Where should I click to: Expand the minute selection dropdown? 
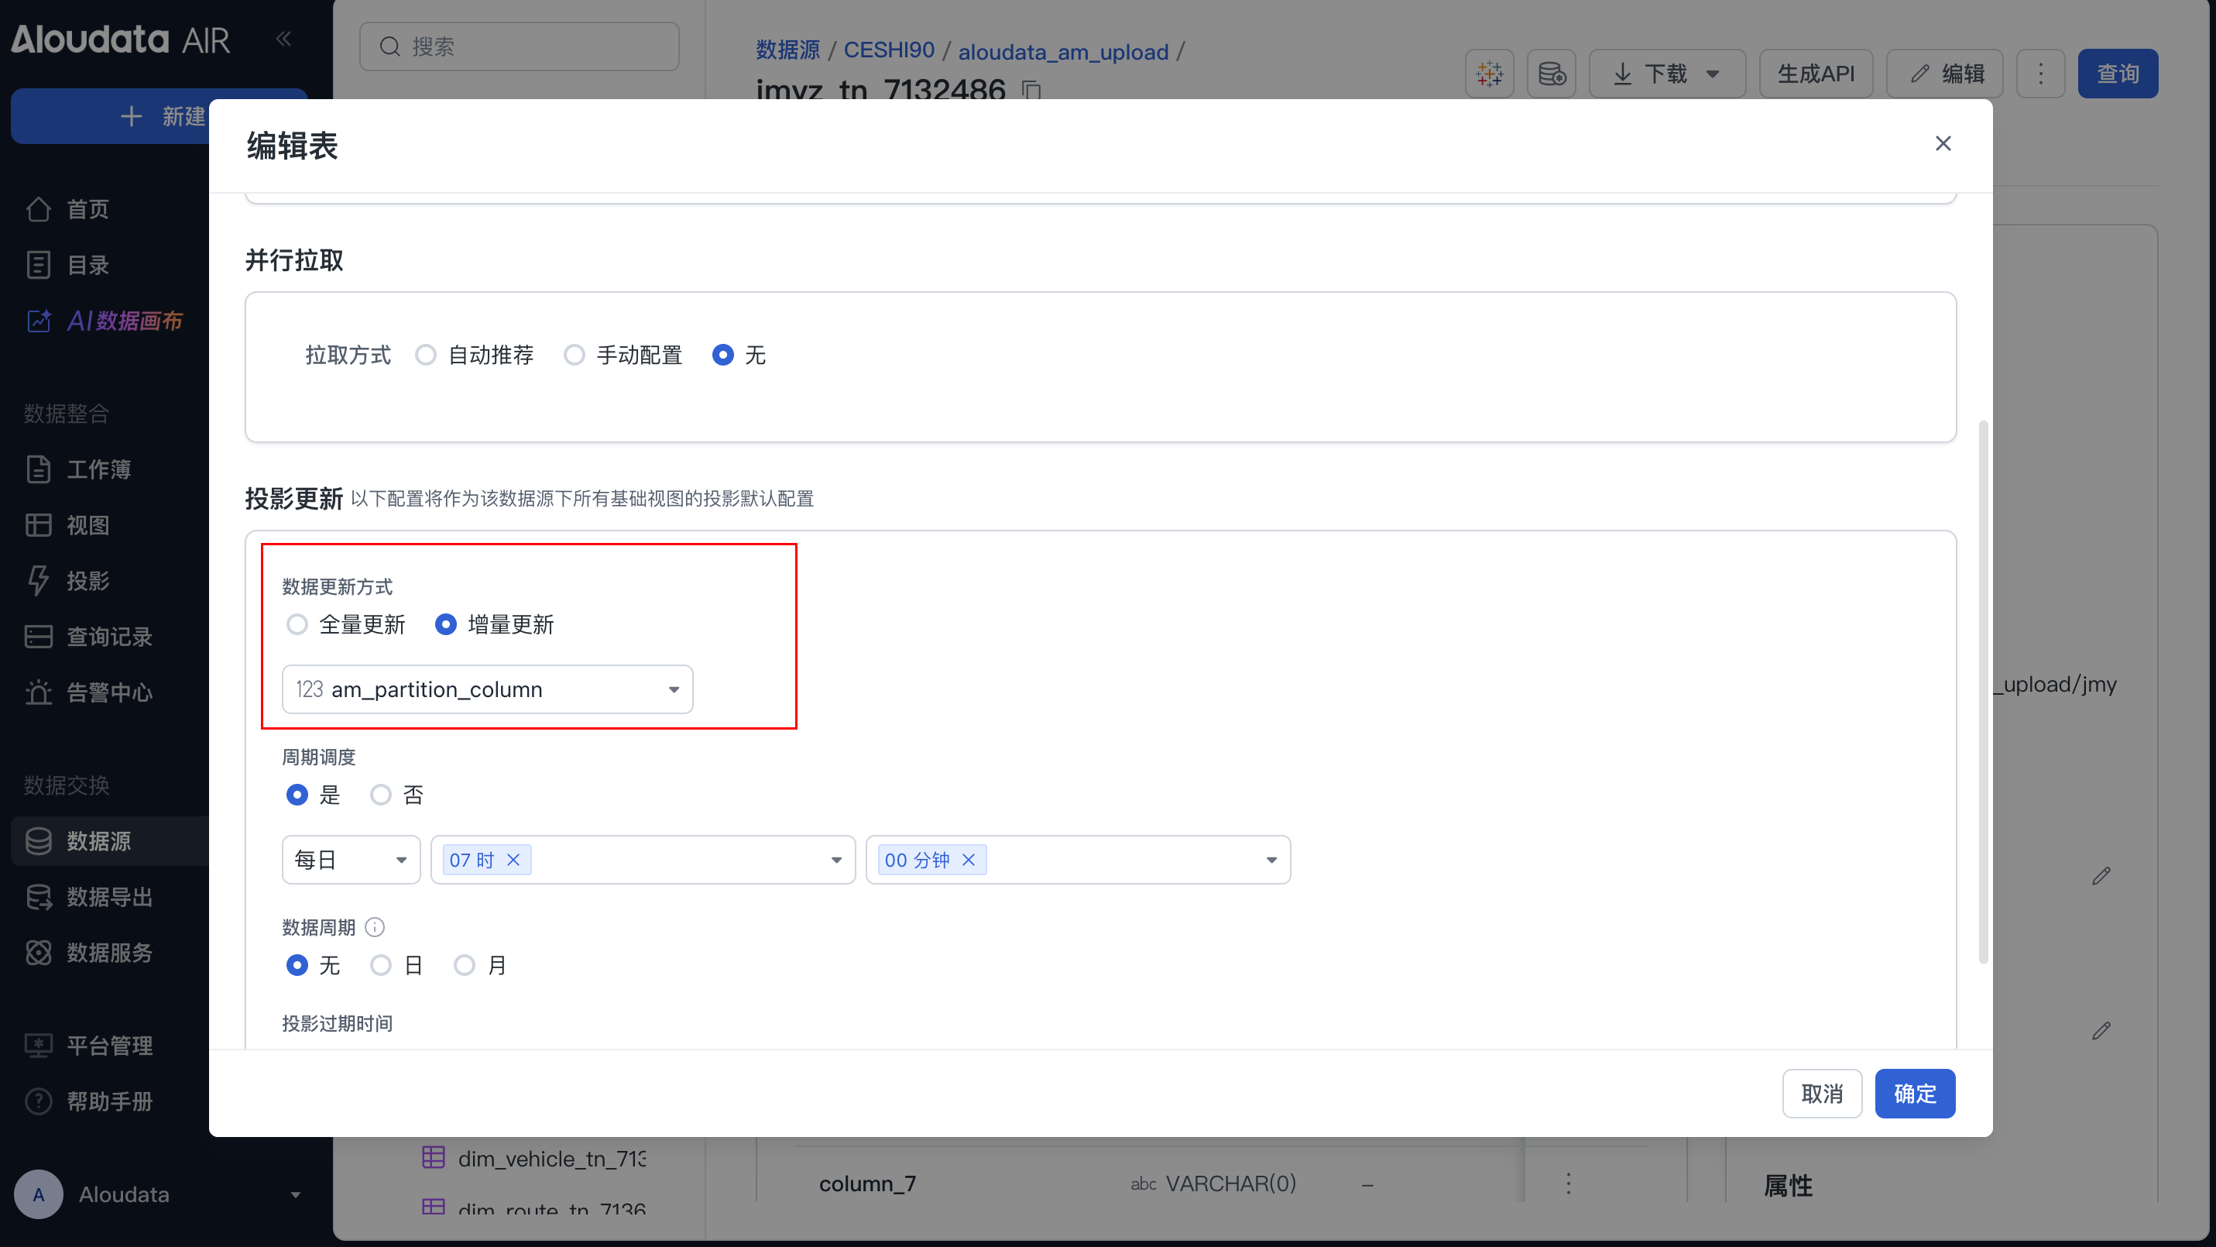(1271, 860)
